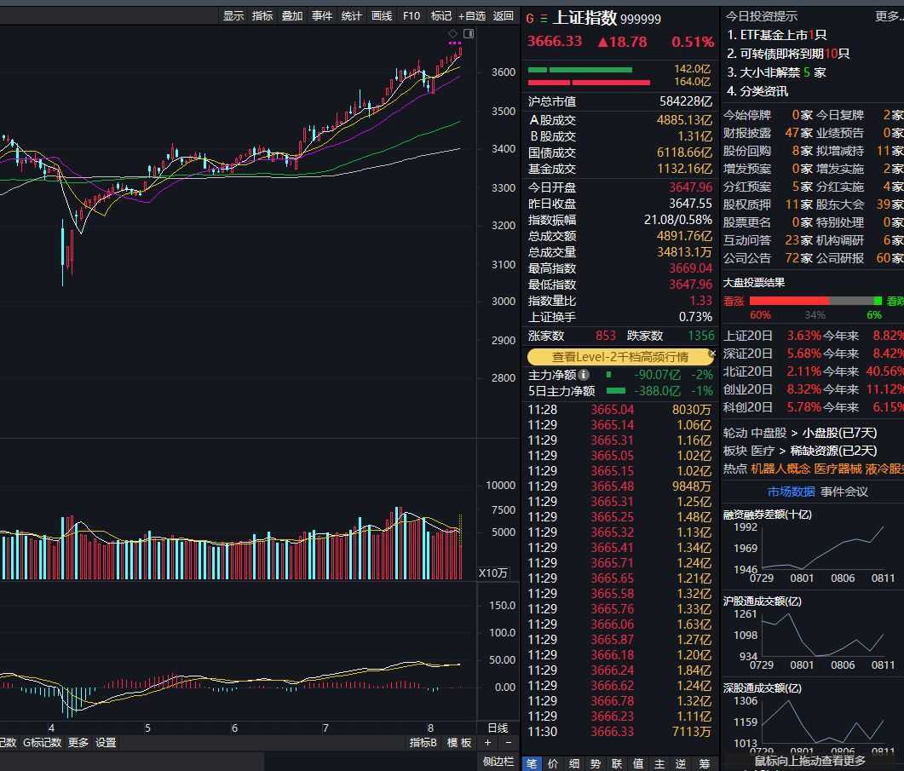Click the red G icon beside 上证指数
904x771 pixels.
click(x=530, y=18)
